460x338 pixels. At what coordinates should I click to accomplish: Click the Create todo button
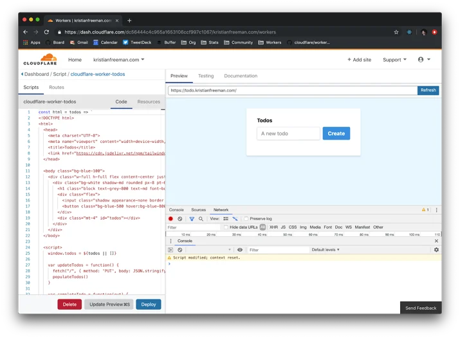pyautogui.click(x=336, y=134)
